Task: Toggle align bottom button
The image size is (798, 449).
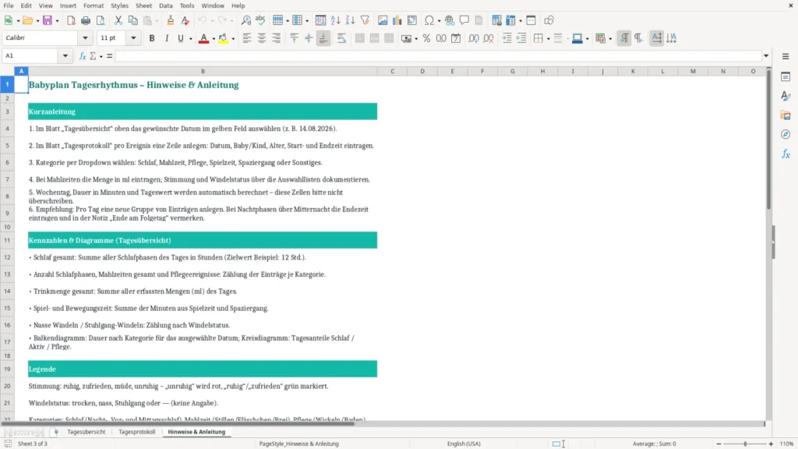Action: (323, 38)
